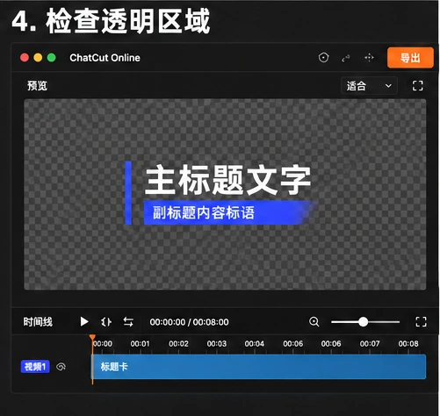Play the timeline
This screenshot has height=416, width=440.
[x=84, y=321]
